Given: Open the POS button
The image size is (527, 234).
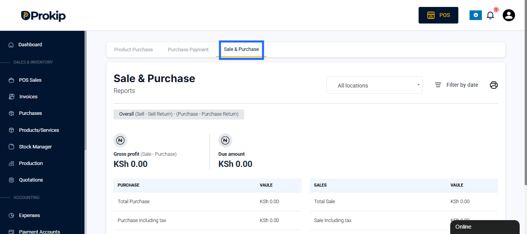Looking at the screenshot, I should point(438,15).
